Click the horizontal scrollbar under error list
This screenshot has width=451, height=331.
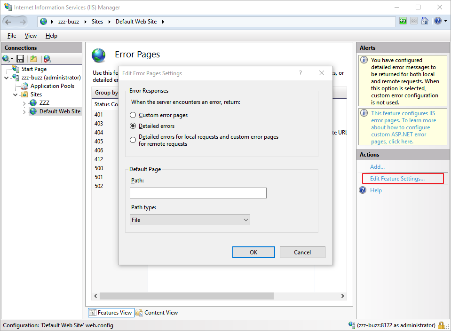188,296
